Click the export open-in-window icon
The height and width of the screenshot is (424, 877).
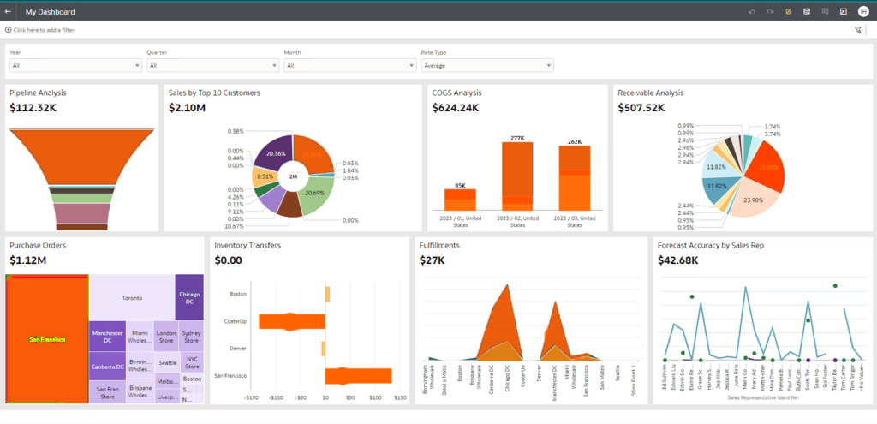[x=843, y=12]
